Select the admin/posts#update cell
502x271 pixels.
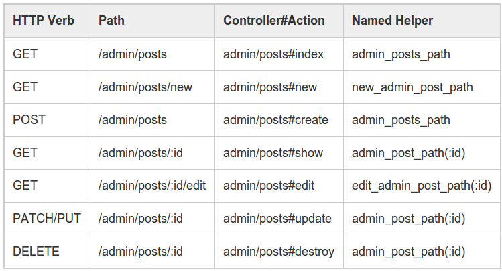point(277,219)
